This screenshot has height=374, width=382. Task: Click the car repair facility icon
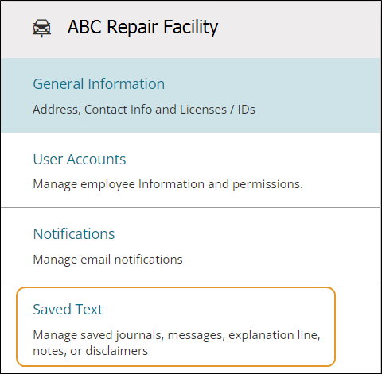point(41,28)
